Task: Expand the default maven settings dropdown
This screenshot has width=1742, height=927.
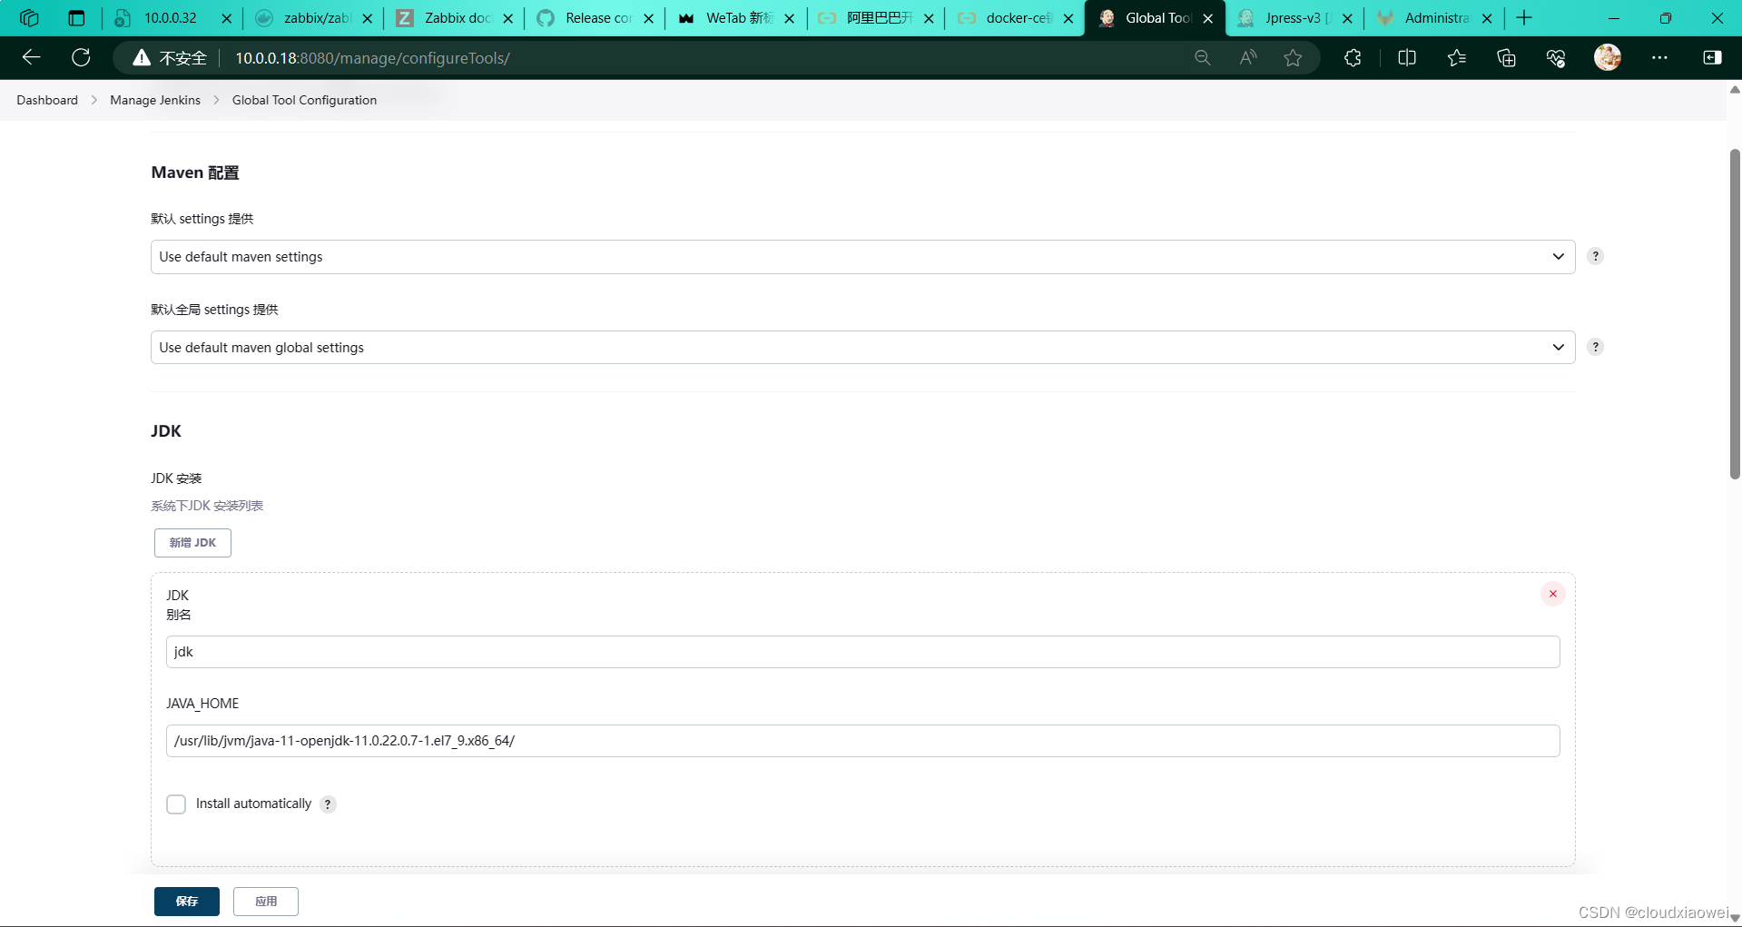Action: click(x=862, y=257)
